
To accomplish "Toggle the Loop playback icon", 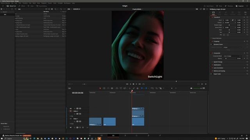I will (x=143, y=84).
